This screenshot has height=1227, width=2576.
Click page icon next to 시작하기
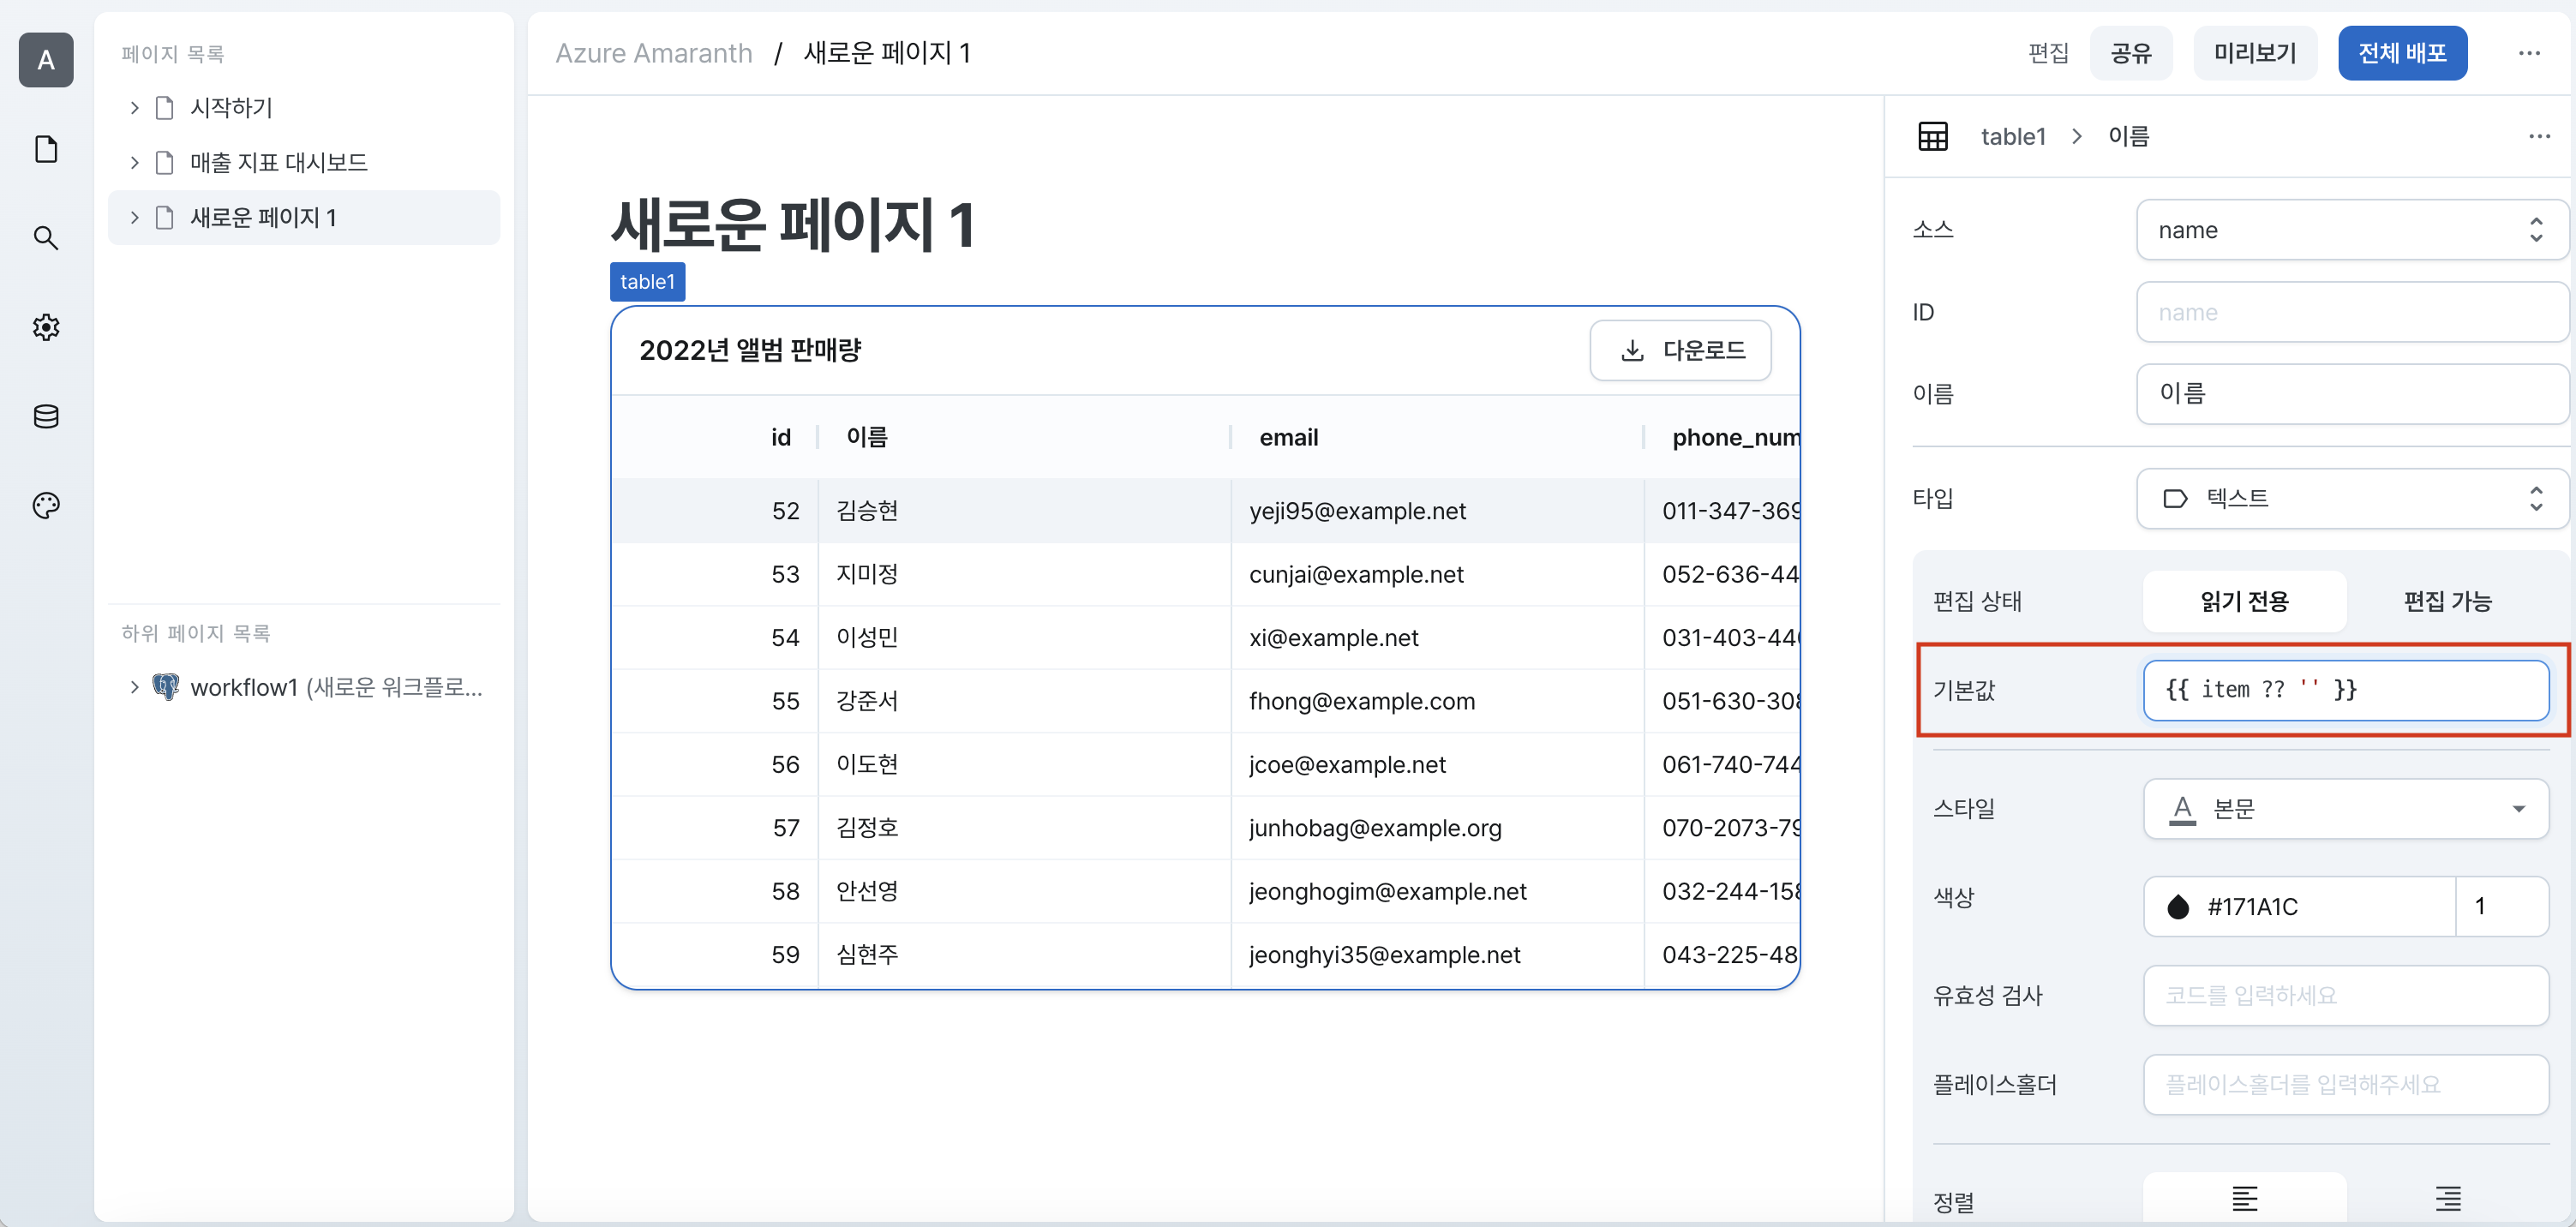(x=165, y=107)
